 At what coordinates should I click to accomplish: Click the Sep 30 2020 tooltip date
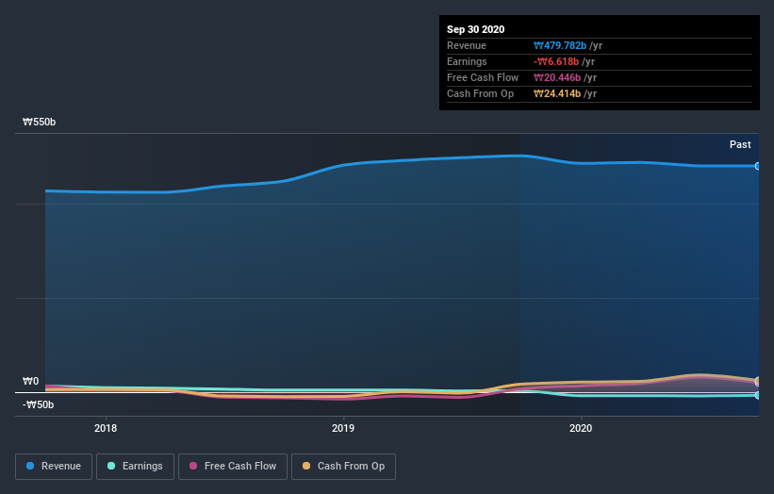[x=475, y=29]
